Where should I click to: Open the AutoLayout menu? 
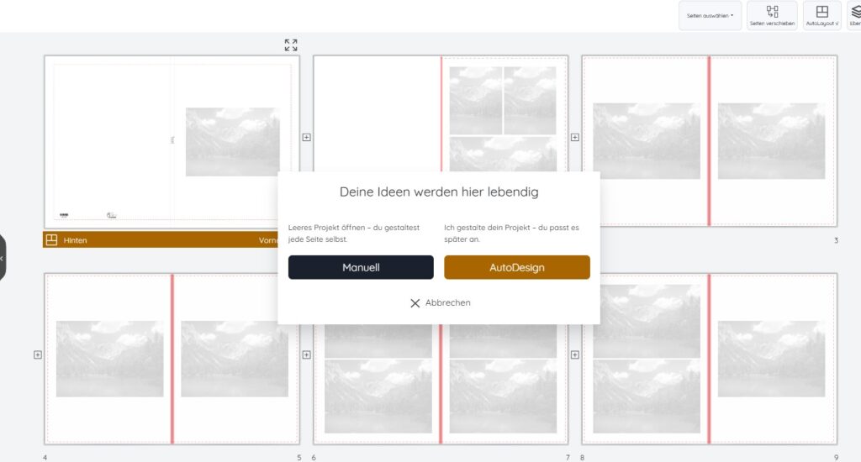[x=821, y=15]
